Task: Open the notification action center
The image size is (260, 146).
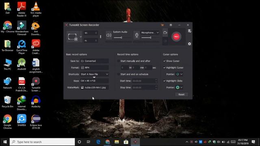Action: click(x=253, y=142)
